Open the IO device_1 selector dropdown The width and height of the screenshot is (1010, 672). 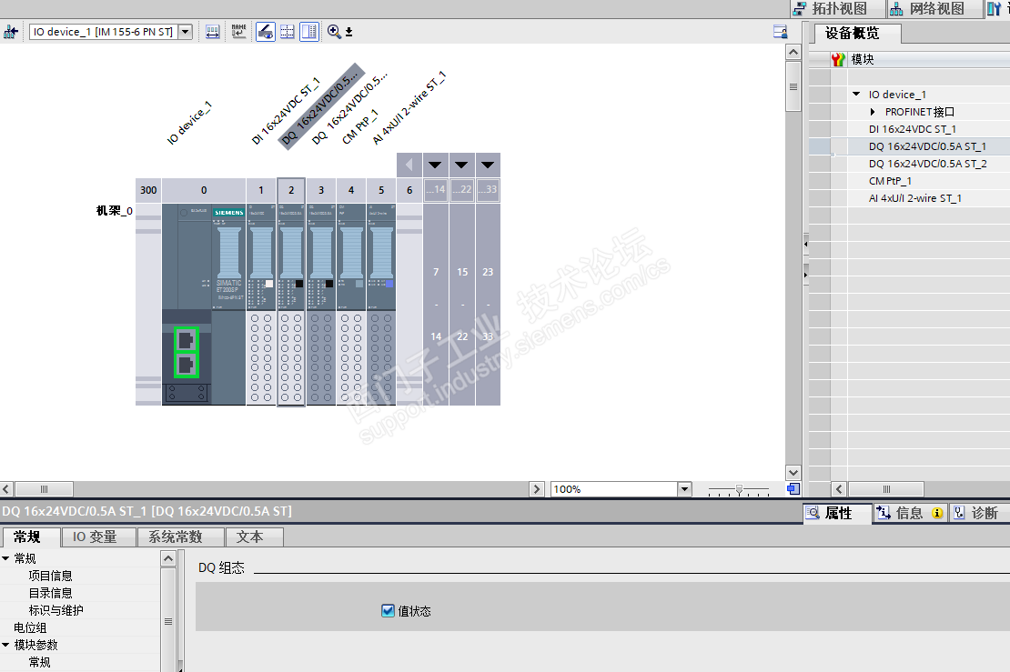coord(186,32)
